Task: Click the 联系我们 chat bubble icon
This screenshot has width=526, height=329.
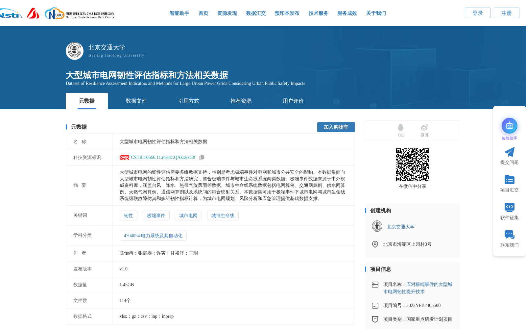Action: tap(510, 235)
